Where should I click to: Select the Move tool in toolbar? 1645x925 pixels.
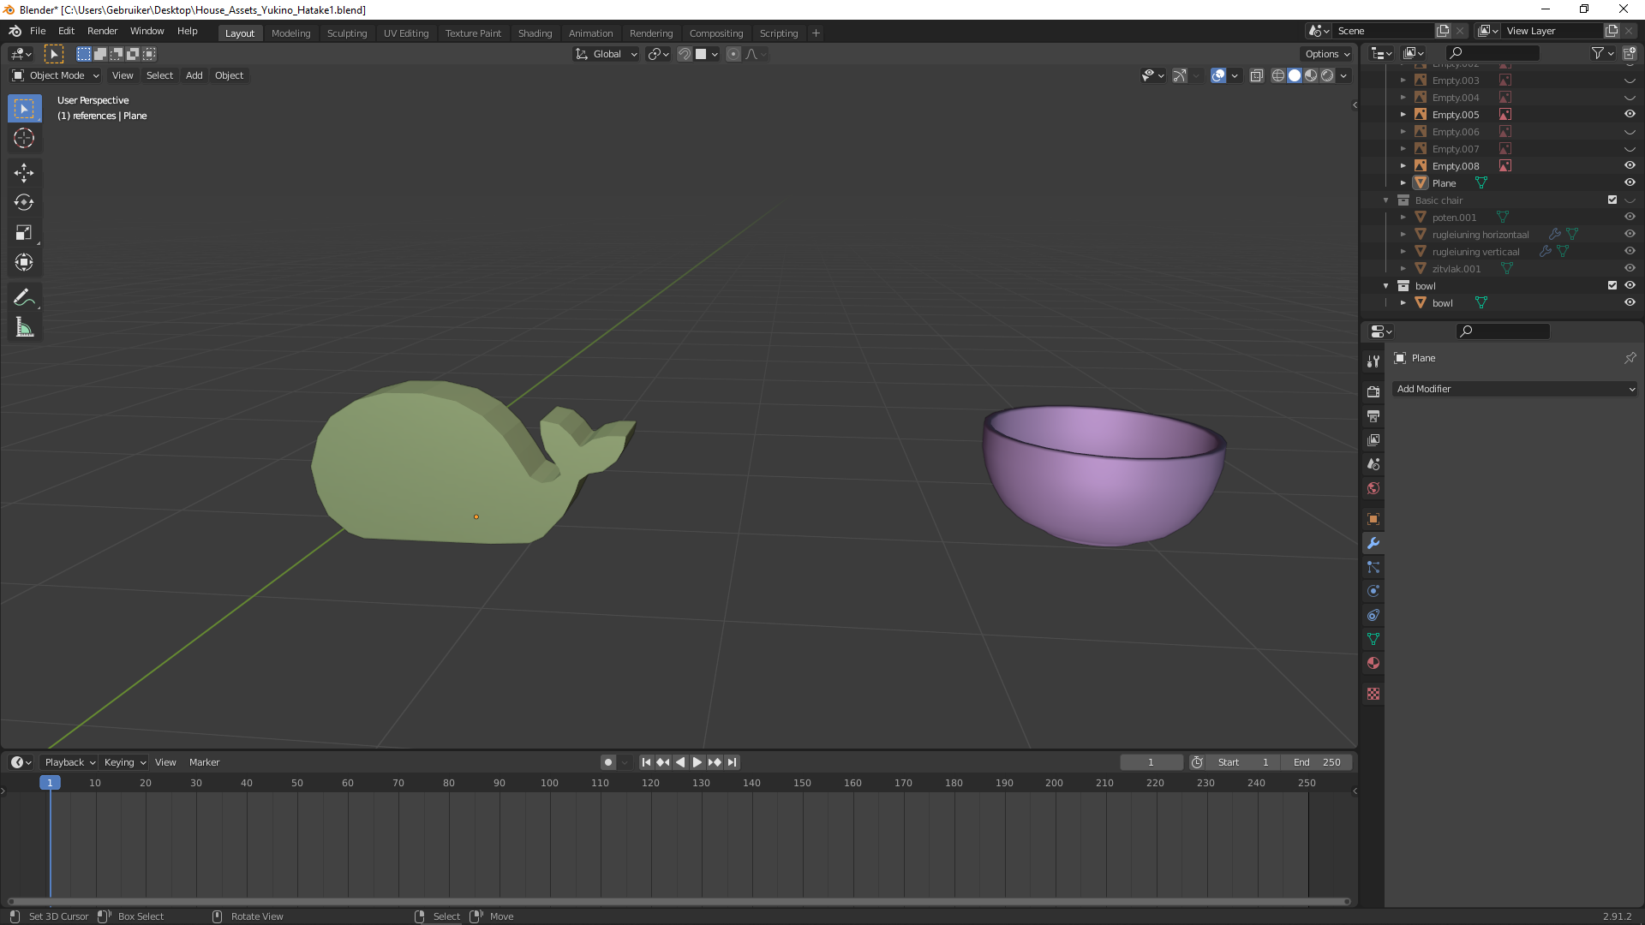click(x=24, y=173)
